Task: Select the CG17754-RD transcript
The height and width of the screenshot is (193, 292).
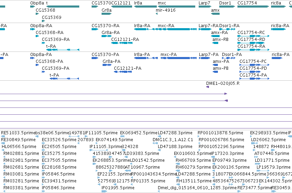Action: [251, 43]
